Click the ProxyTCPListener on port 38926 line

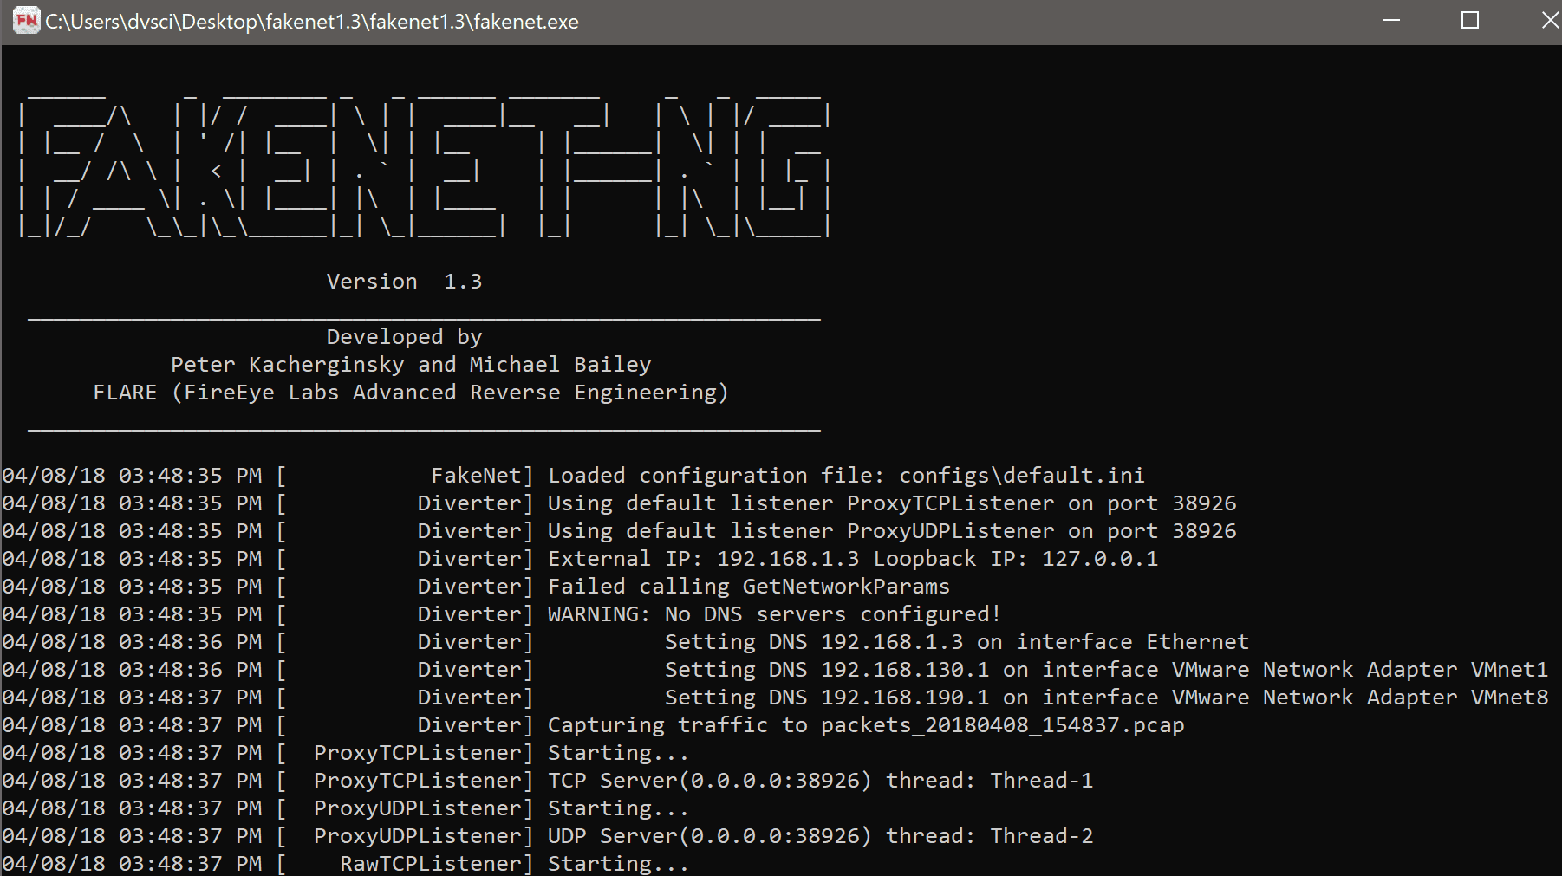[619, 503]
